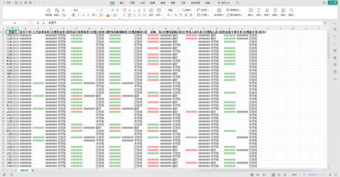This screenshot has height=177, width=340.
Task: Toggle Underline formatting
Action: pos(84,15)
